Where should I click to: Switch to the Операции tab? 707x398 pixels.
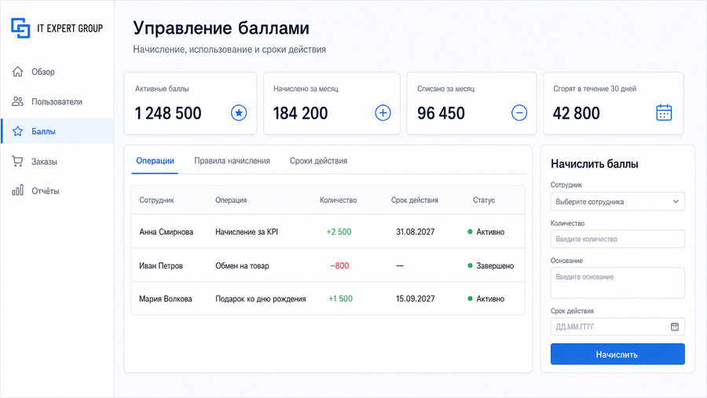click(155, 161)
